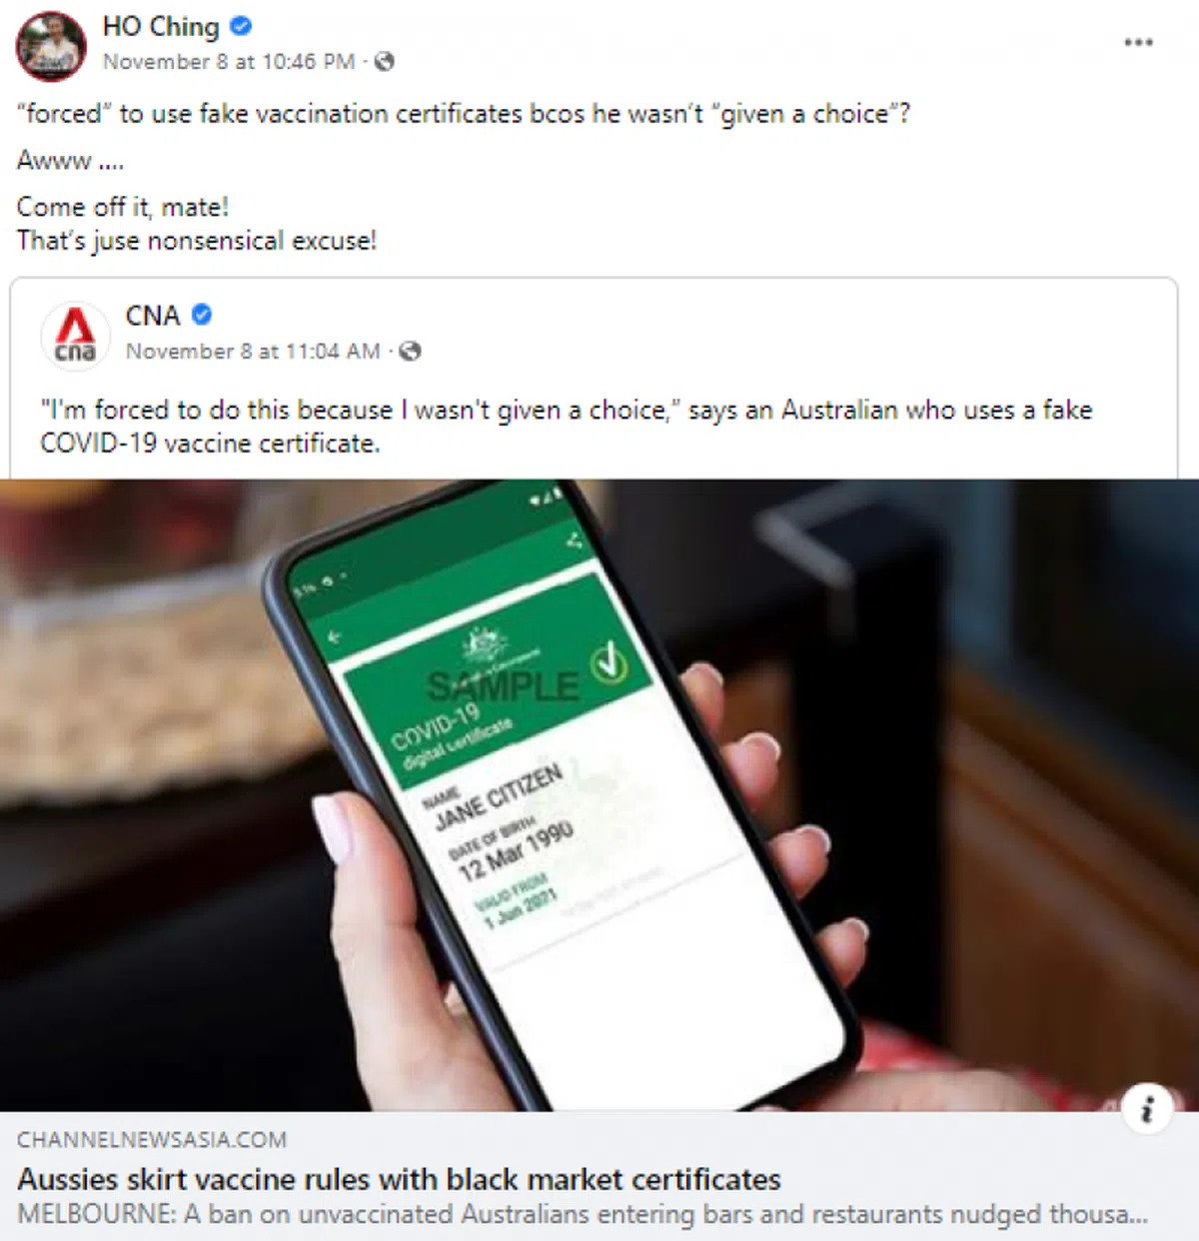Click the MELBOURNE article description text

coord(583,1215)
